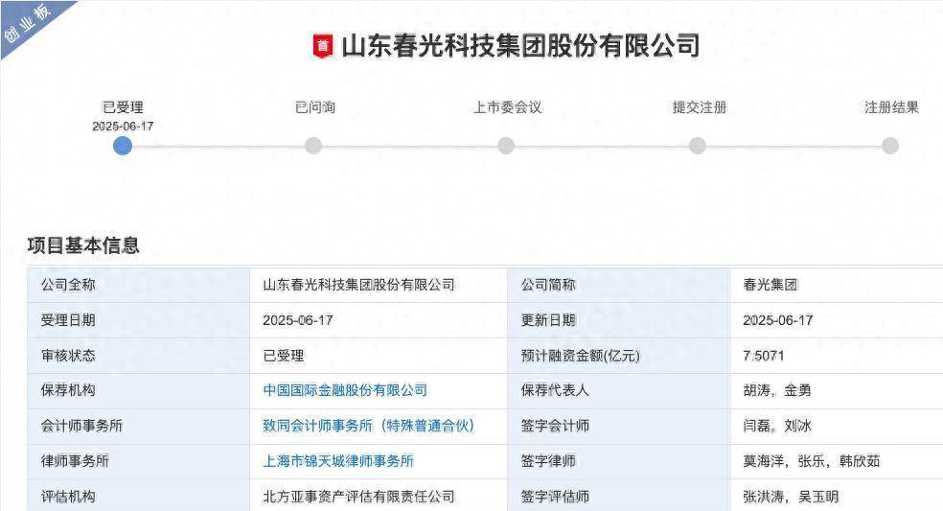Click the 上市委会议 stage label
Image resolution: width=943 pixels, height=511 pixels.
(x=507, y=107)
